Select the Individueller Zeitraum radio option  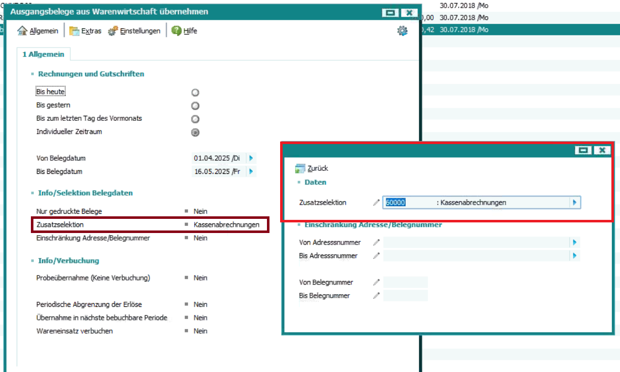[195, 132]
